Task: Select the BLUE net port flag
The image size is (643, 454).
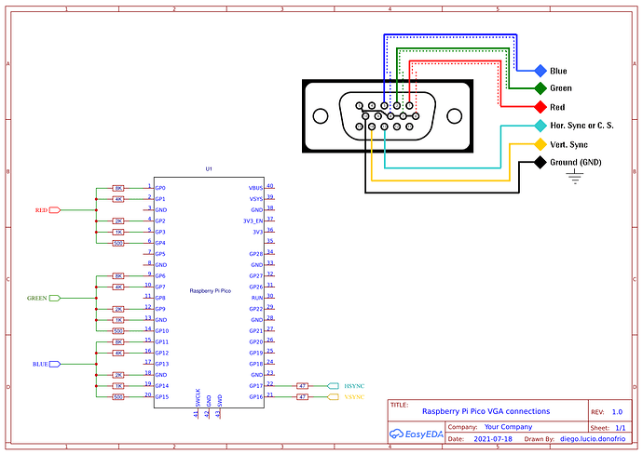Action: [55, 364]
